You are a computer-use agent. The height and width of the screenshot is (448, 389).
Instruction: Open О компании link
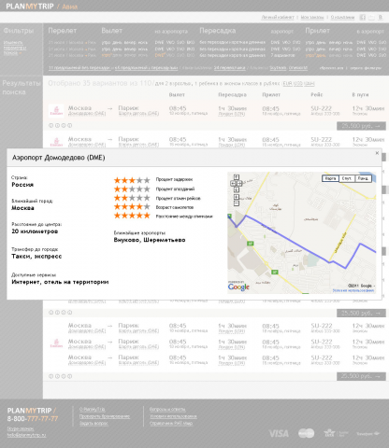point(342,18)
